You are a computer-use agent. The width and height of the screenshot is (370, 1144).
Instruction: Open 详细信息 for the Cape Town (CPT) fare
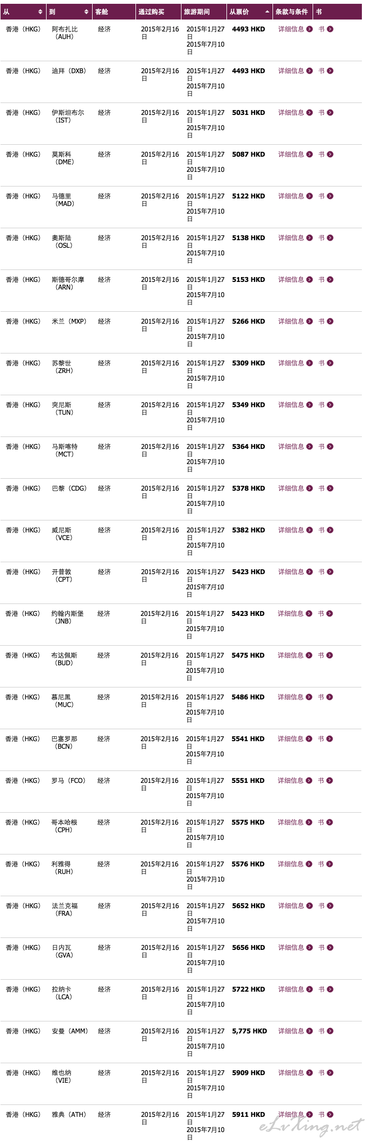(291, 572)
